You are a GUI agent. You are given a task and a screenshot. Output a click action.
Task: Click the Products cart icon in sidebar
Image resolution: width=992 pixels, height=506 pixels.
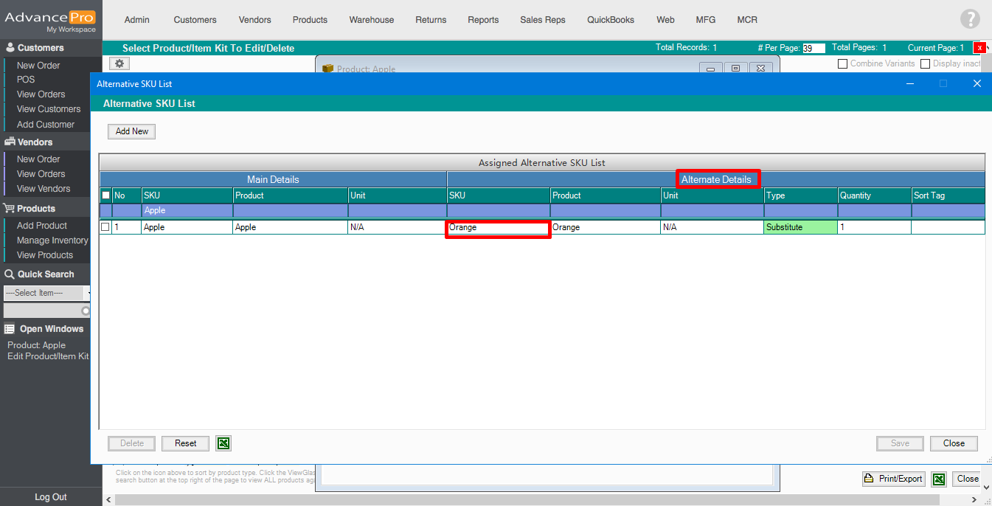[x=10, y=209]
